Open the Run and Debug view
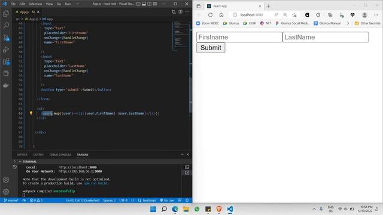This screenshot has width=383, height=215. coord(6,49)
